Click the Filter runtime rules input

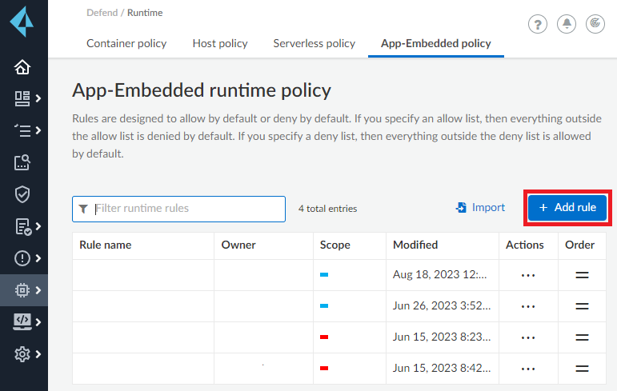click(187, 209)
